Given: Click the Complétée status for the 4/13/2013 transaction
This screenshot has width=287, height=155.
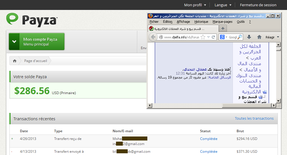Looking at the screenshot, I should coord(209,152).
